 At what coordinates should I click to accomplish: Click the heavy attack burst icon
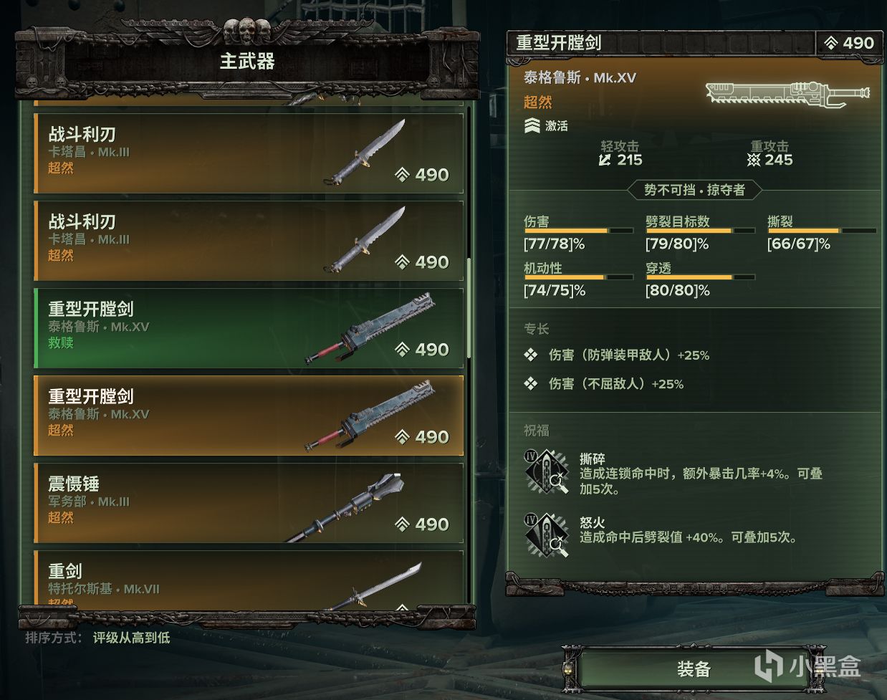pos(753,160)
